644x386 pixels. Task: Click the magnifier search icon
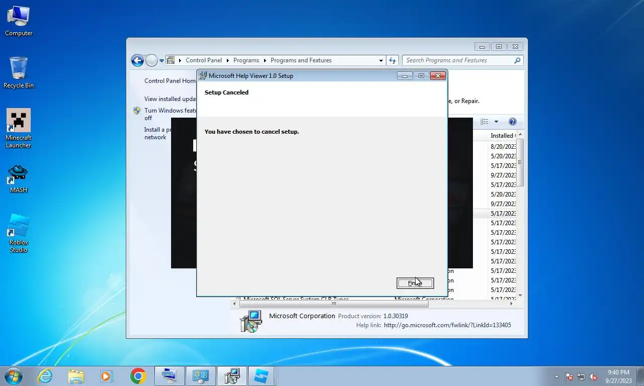coord(518,60)
